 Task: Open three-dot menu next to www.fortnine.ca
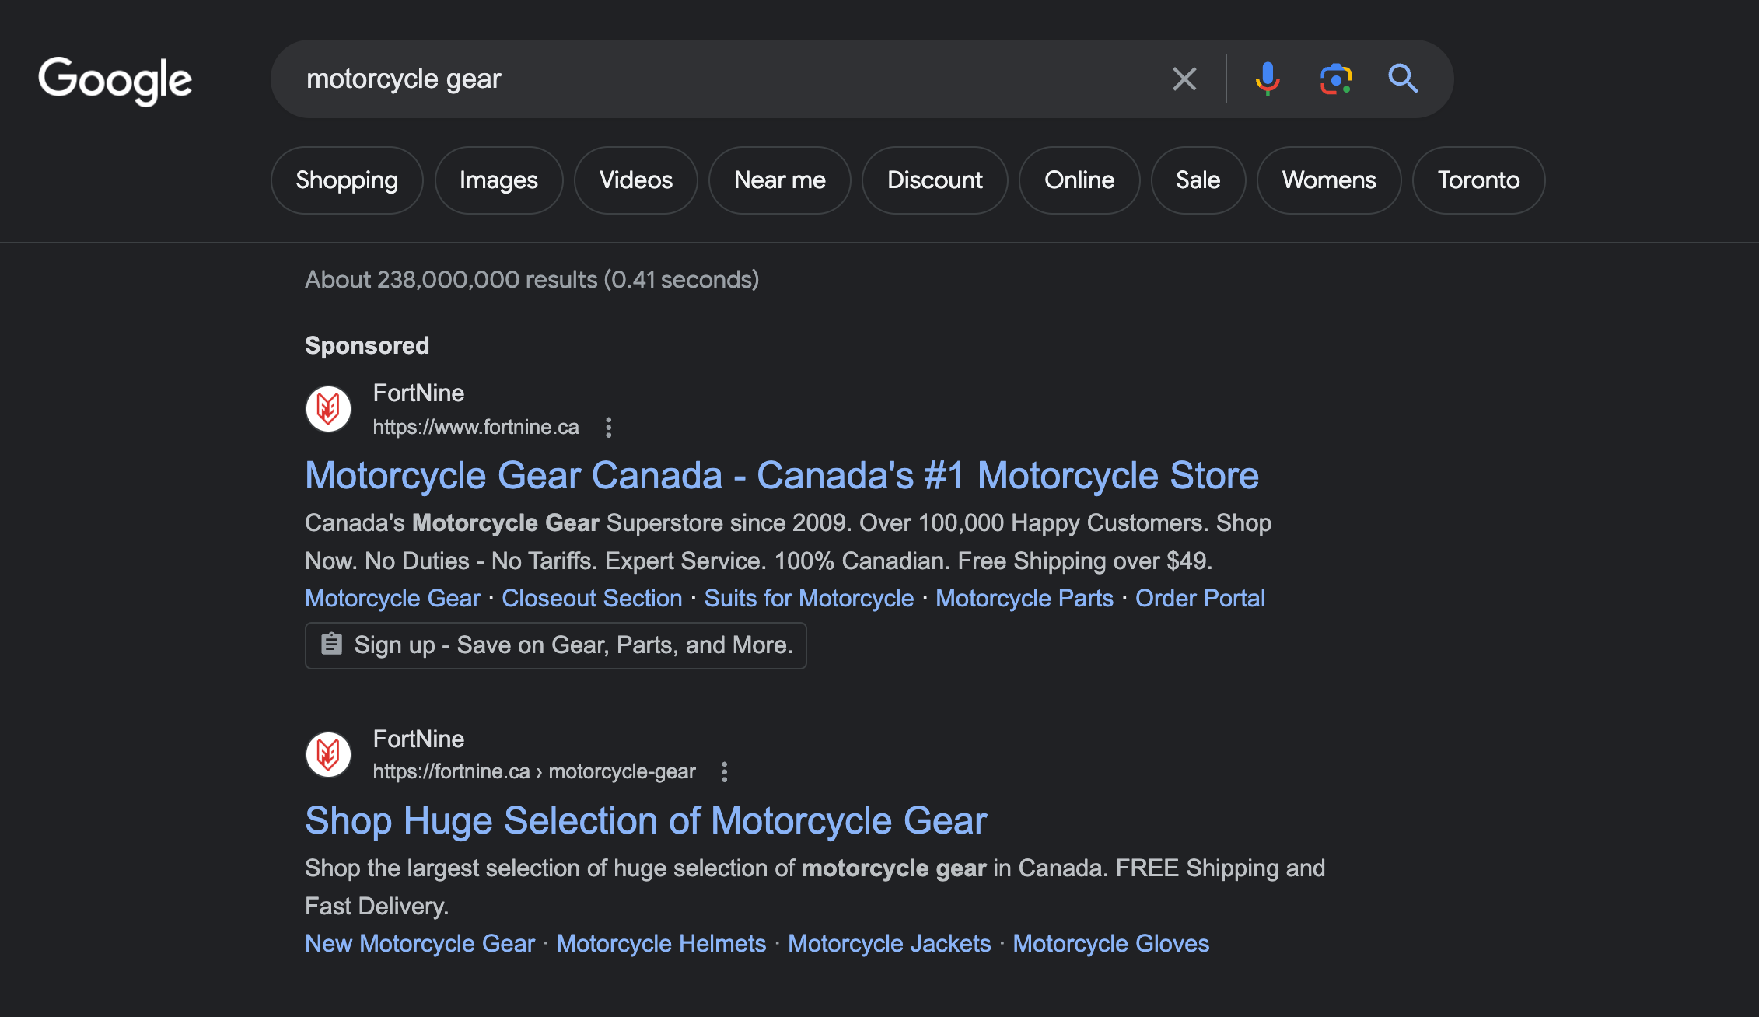click(x=609, y=427)
